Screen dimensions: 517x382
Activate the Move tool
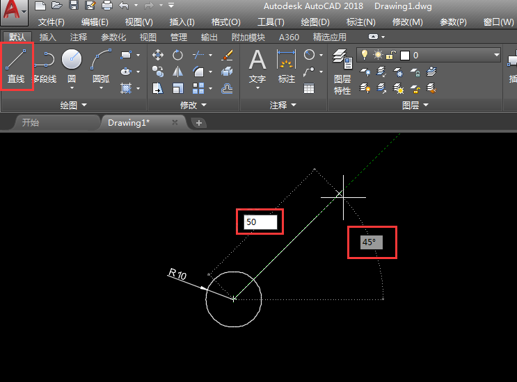click(x=158, y=55)
